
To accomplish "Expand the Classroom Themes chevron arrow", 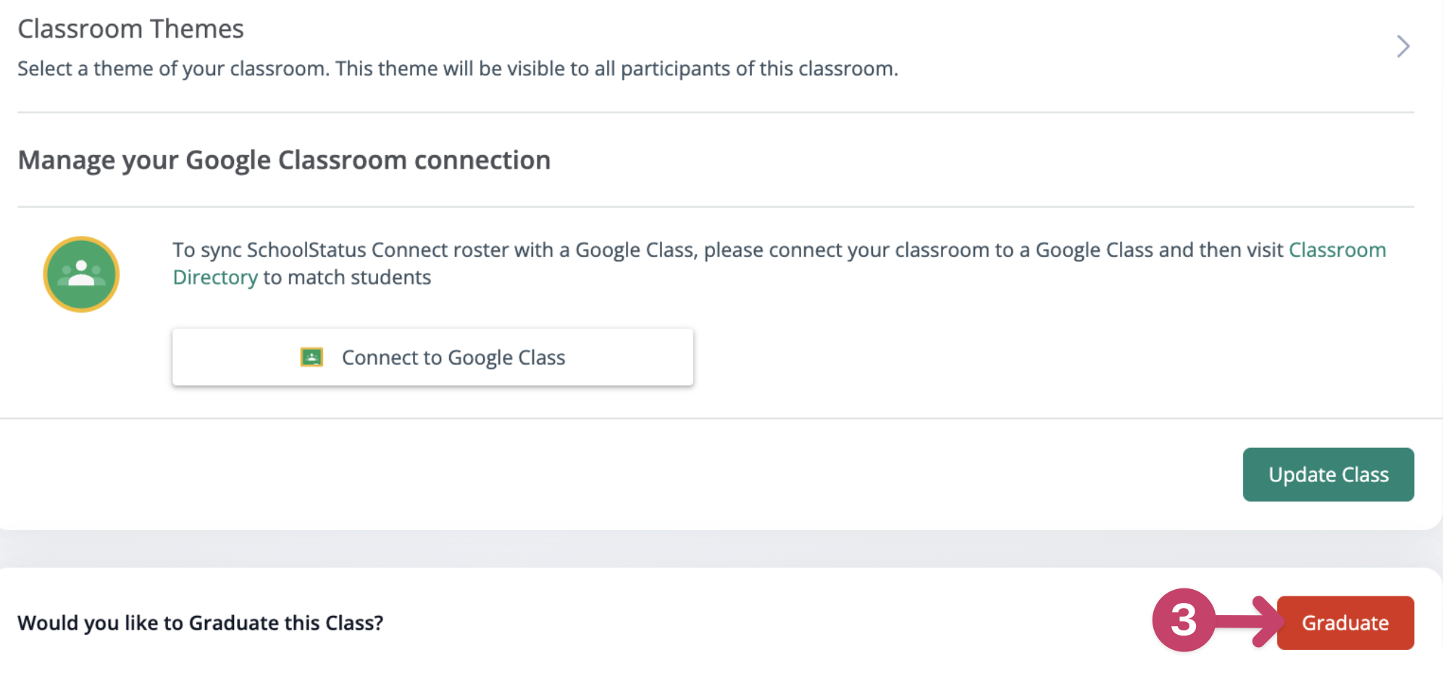I will pos(1403,46).
